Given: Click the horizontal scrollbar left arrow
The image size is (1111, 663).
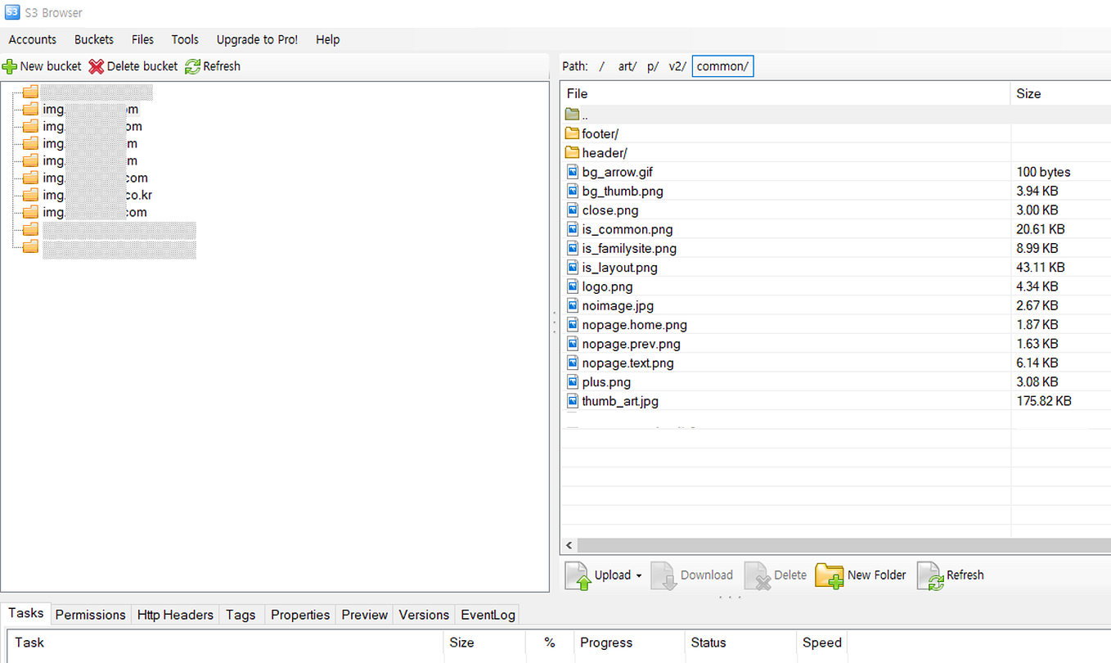Looking at the screenshot, I should coord(569,545).
